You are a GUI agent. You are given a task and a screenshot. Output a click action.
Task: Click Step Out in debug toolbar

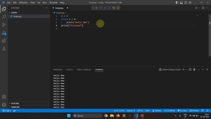coord(109,8)
